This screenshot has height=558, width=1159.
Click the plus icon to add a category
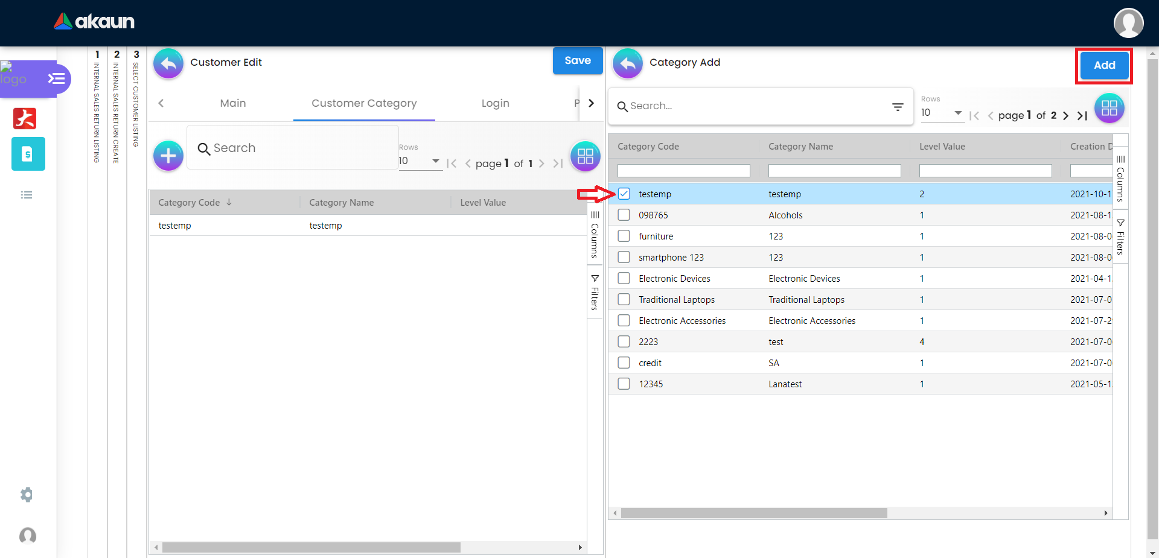168,156
